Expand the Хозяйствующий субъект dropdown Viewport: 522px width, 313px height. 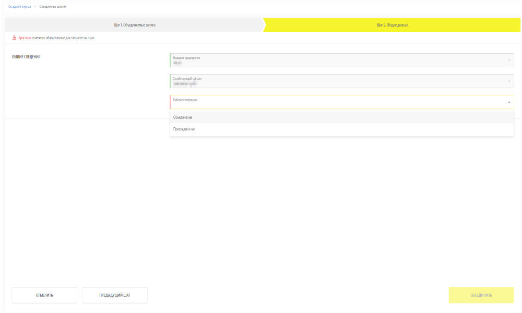341,81
